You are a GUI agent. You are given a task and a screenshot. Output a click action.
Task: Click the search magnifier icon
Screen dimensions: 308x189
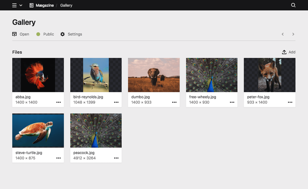[x=293, y=5]
